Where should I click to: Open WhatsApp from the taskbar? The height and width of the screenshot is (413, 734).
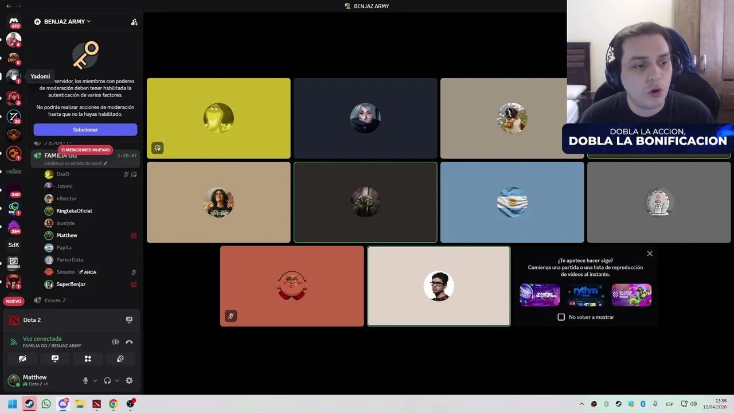pyautogui.click(x=46, y=404)
